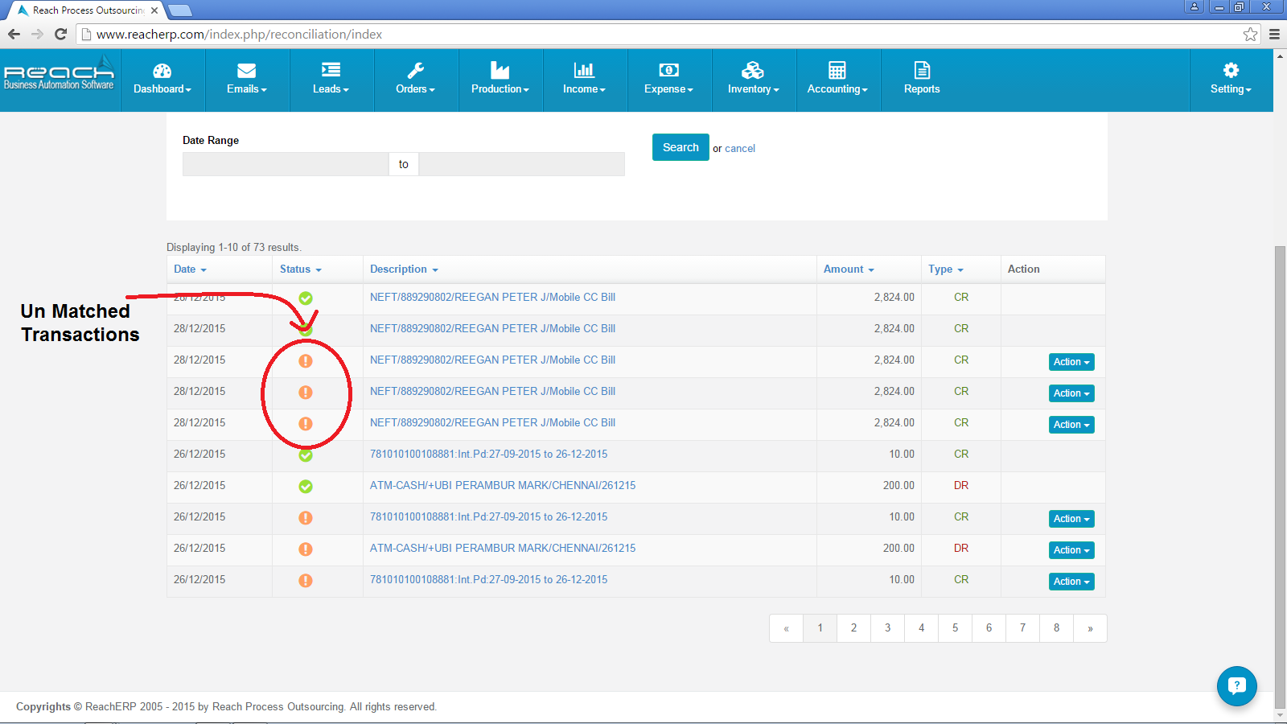Viewport: 1287px width, 724px height.
Task: Open a new browser tab
Action: click(180, 10)
